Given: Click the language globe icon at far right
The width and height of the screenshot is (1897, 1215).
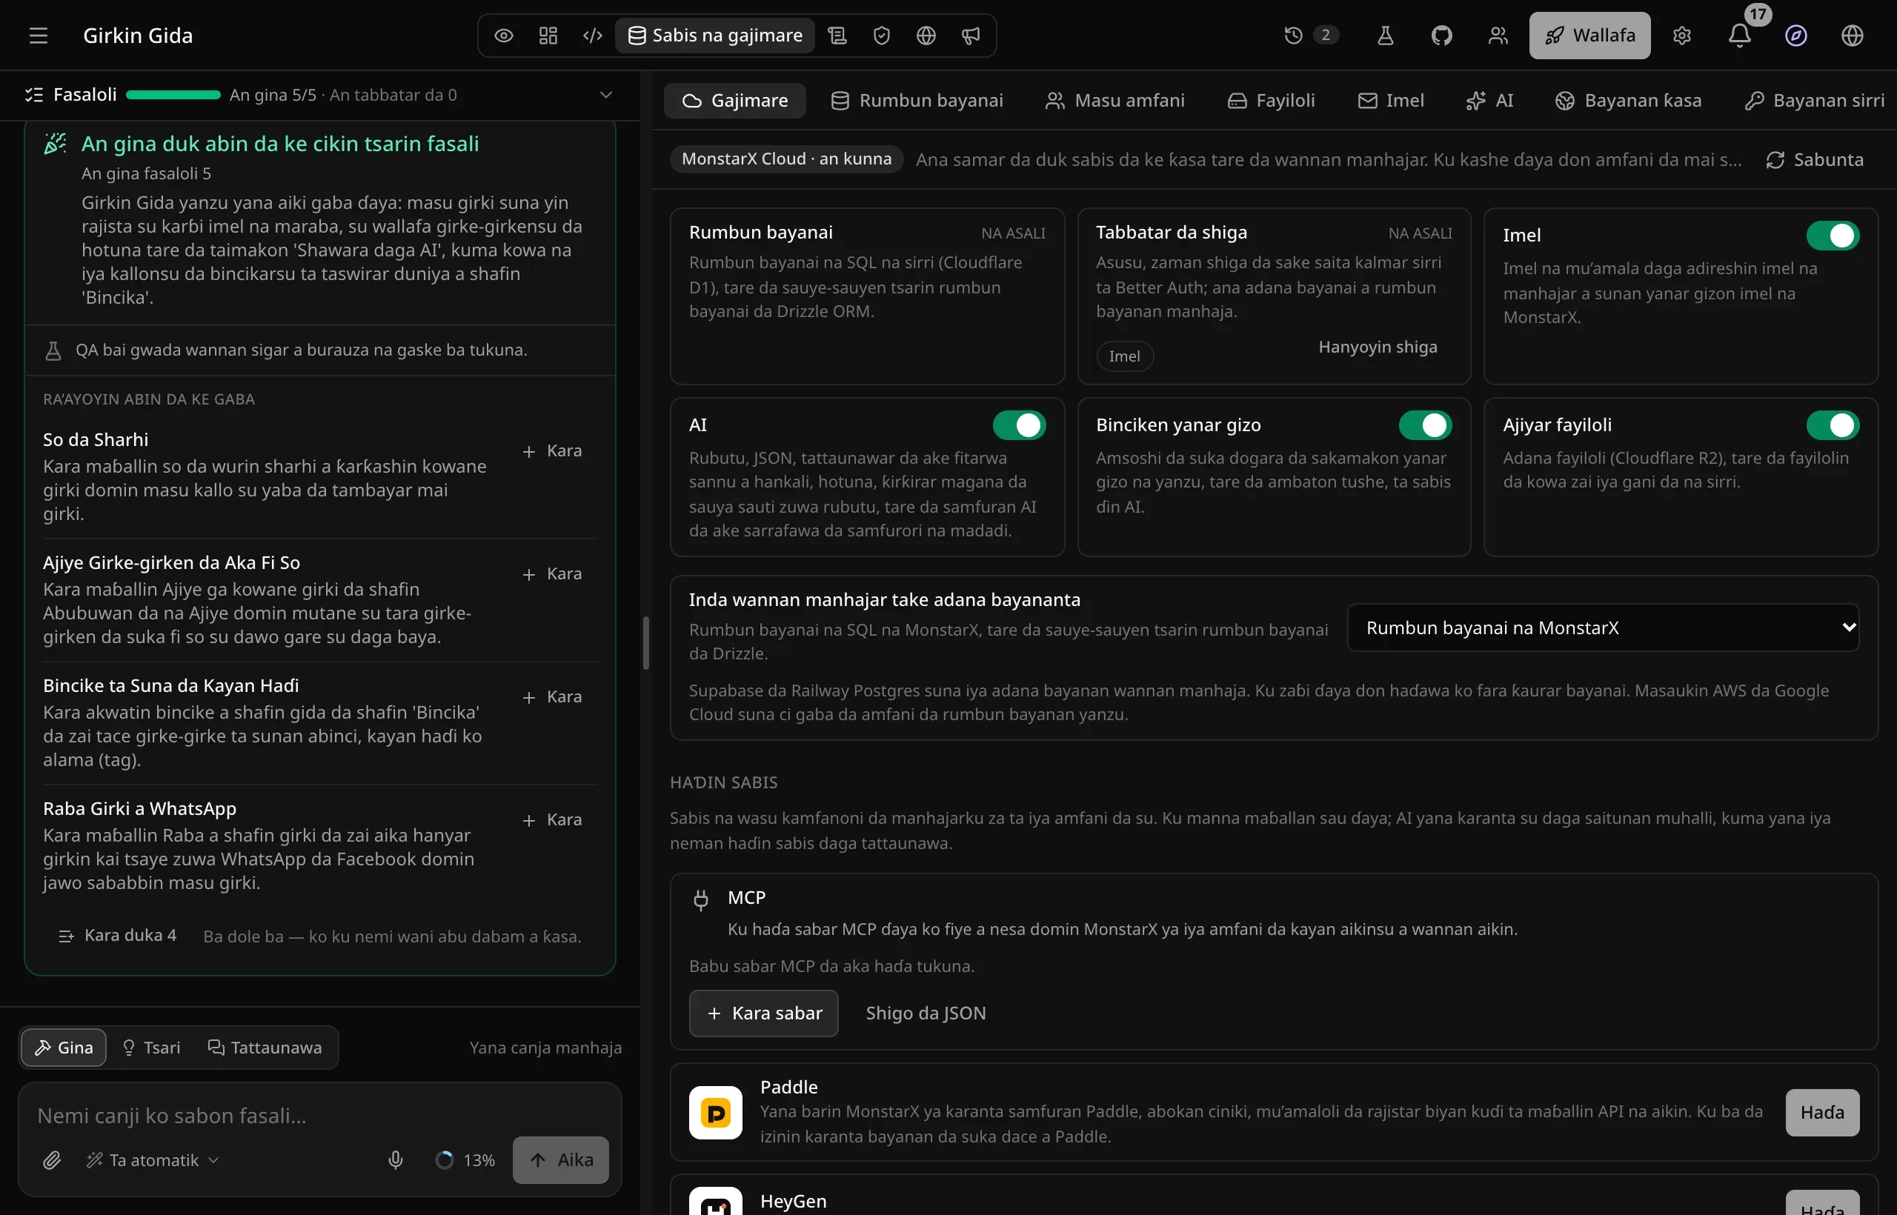Looking at the screenshot, I should [1852, 36].
